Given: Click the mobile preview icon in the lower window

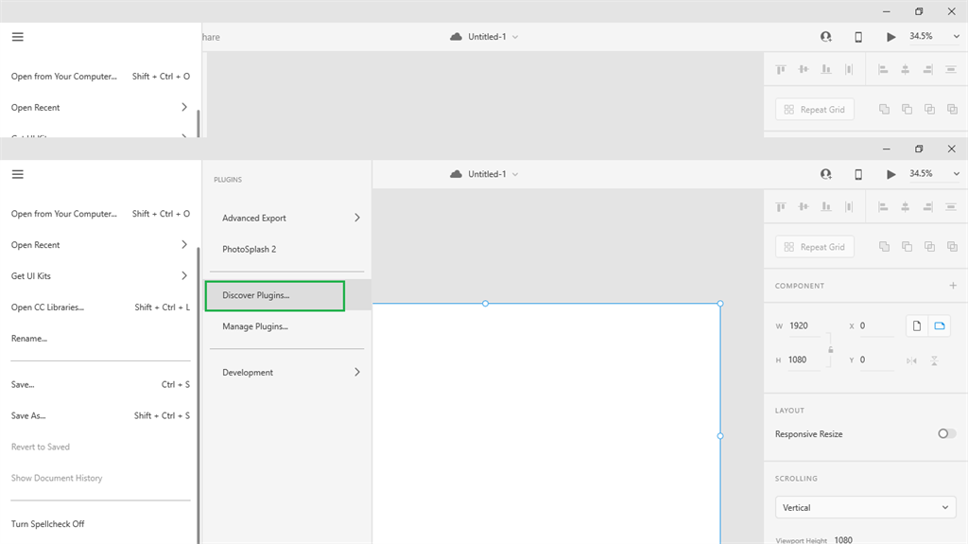Looking at the screenshot, I should pos(858,174).
